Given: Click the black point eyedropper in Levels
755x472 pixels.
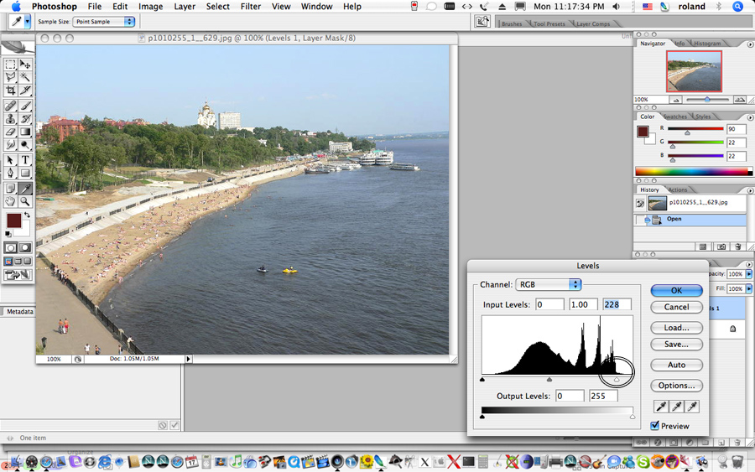Looking at the screenshot, I should 661,407.
